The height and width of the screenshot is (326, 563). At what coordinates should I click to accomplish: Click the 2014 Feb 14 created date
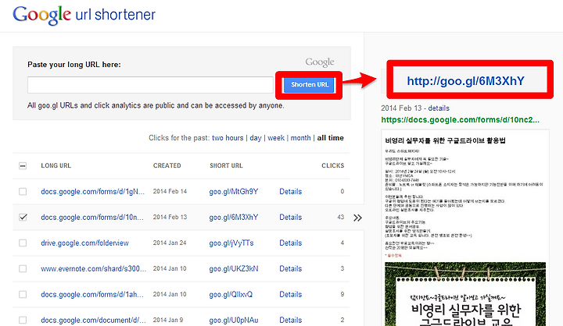click(170, 192)
